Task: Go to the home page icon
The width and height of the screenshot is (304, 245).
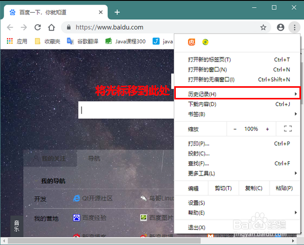Action: tap(51, 27)
